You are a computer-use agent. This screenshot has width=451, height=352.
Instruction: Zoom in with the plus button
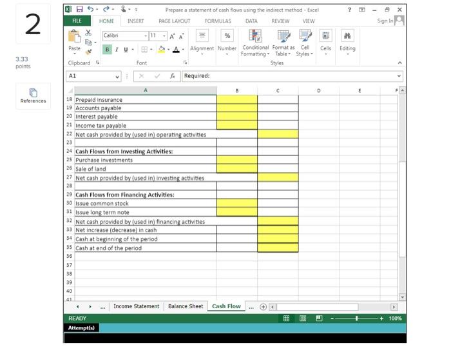[381, 318]
